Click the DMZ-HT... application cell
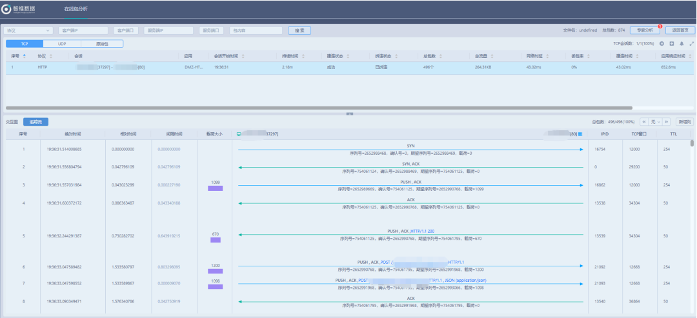This screenshot has height=318, width=697. 194,68
